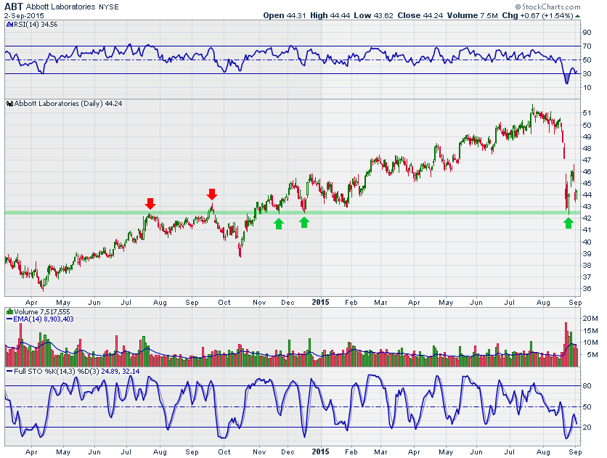Click the 51 price level on the axis

tap(587, 113)
